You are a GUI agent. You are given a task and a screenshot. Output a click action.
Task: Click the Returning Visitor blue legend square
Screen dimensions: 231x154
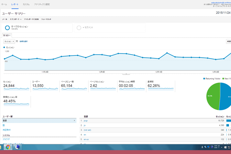(205, 79)
